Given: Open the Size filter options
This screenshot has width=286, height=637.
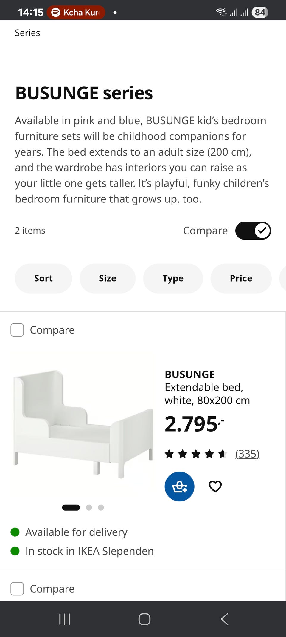Looking at the screenshot, I should coord(108,278).
